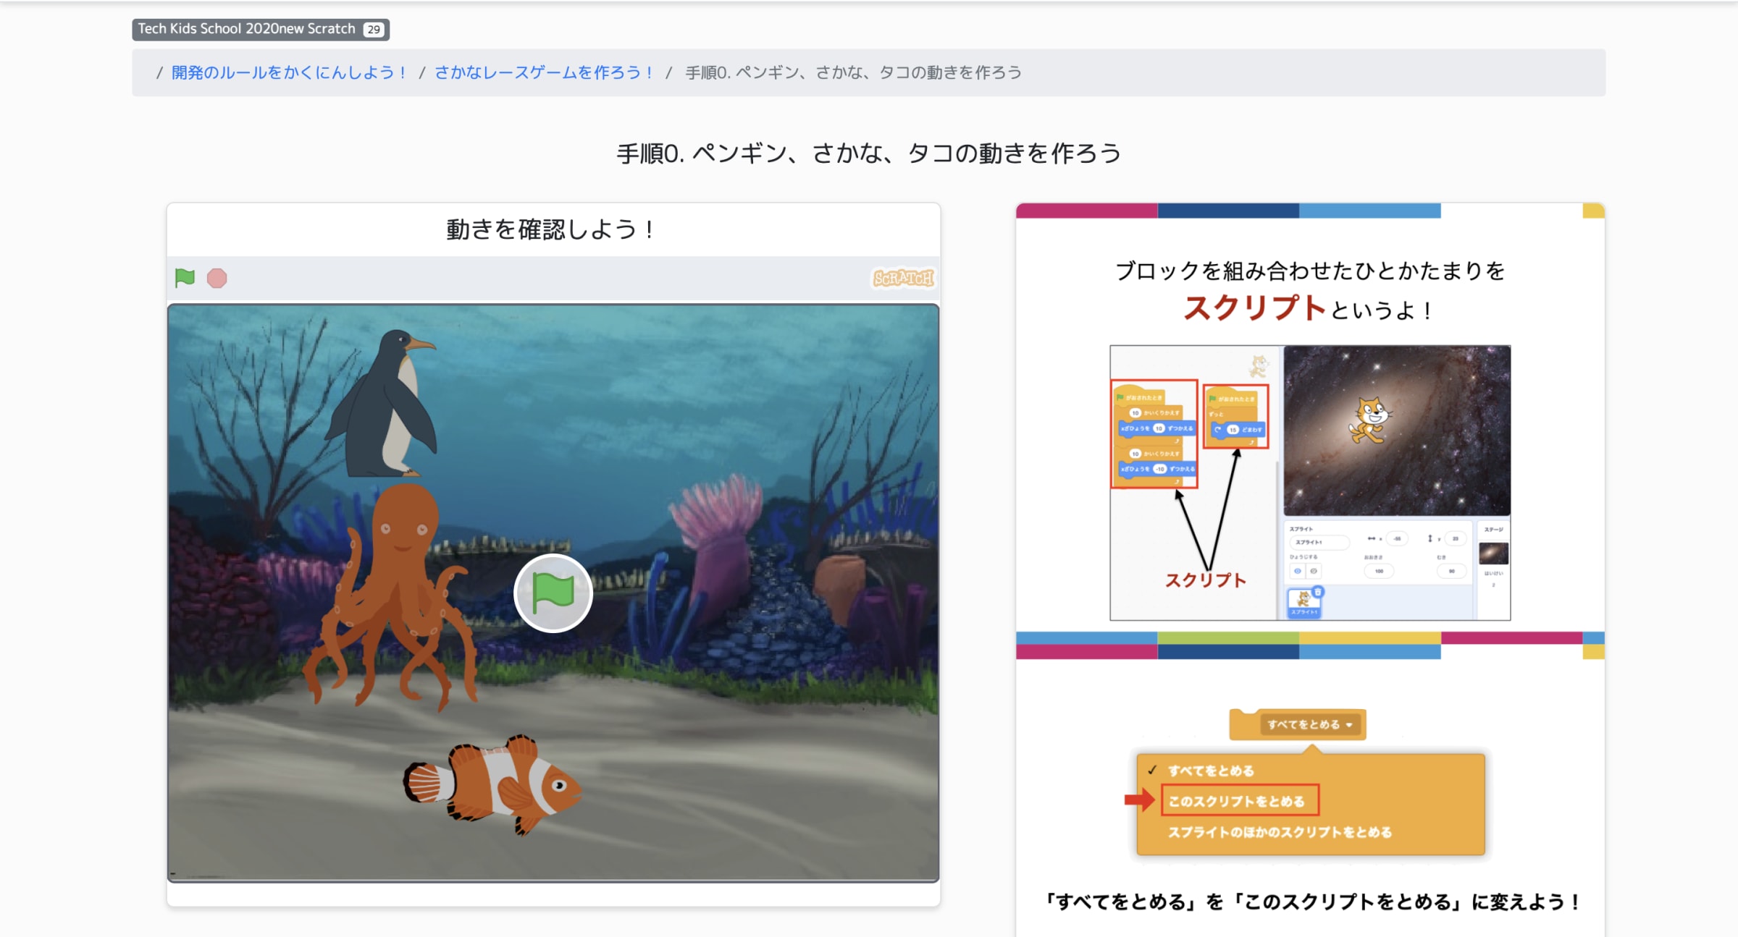
Task: Click the show-sprite eye toggle in screenshot
Action: [x=1297, y=571]
